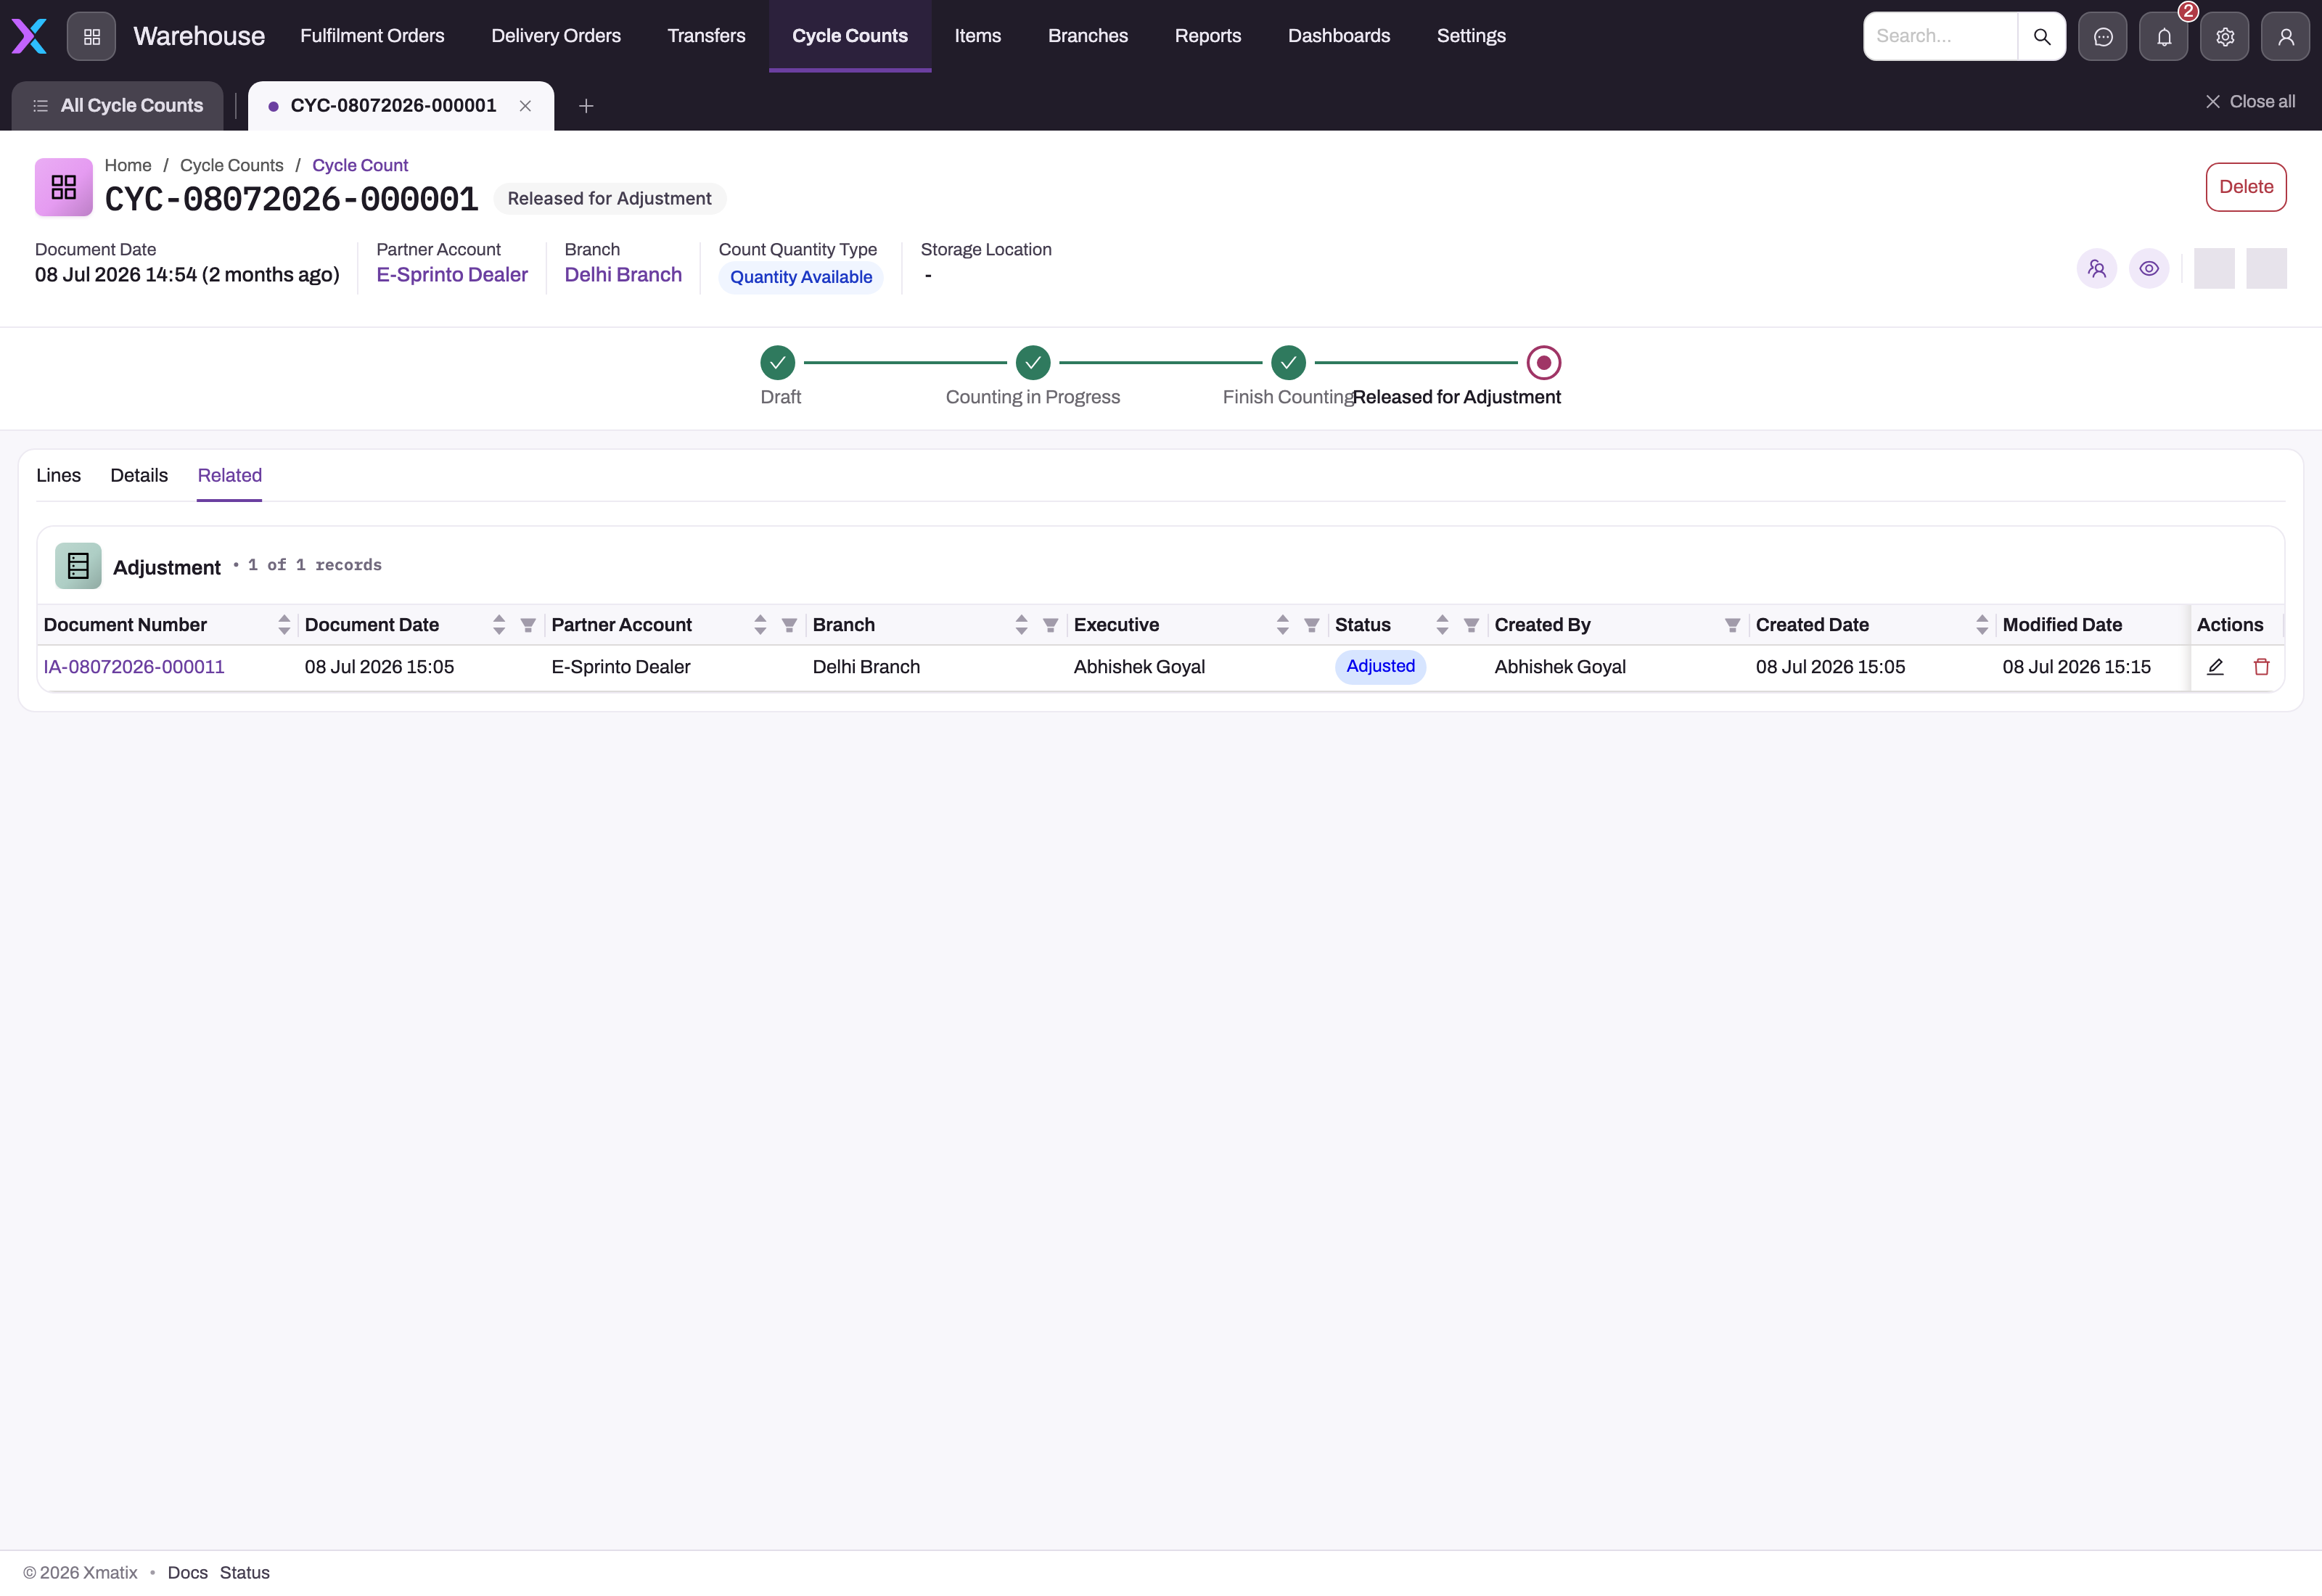
Task: Sort by Created Date column
Action: point(1982,625)
